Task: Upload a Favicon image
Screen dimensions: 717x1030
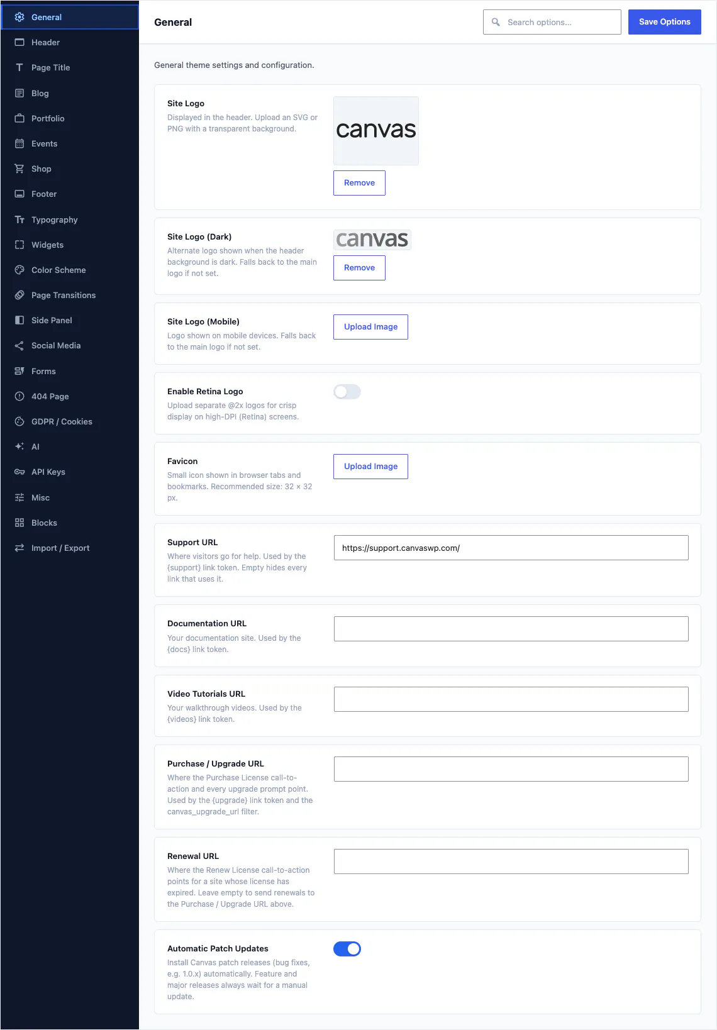Action: (370, 467)
